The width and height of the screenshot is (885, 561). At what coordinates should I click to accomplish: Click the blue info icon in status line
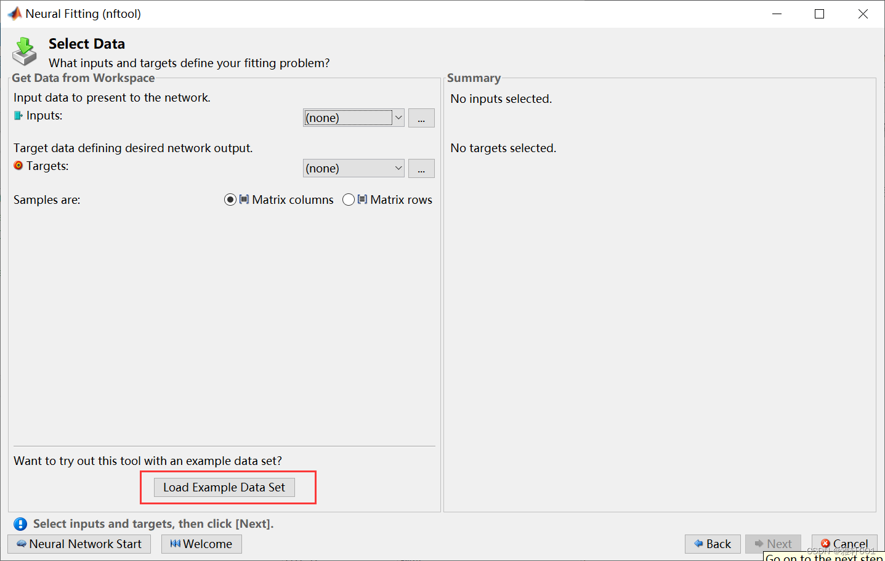click(x=20, y=523)
